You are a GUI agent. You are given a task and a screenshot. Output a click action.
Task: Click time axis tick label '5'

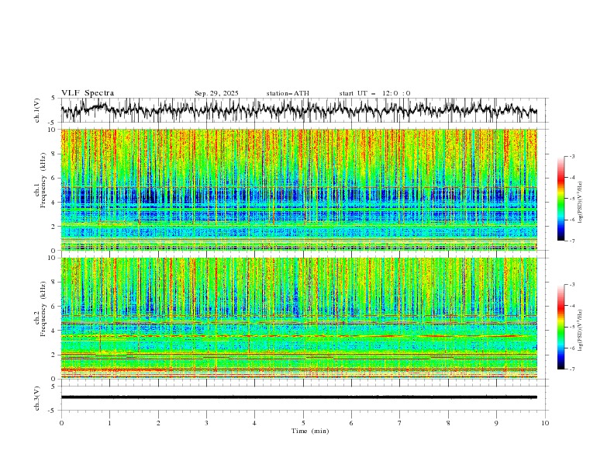[303, 423]
